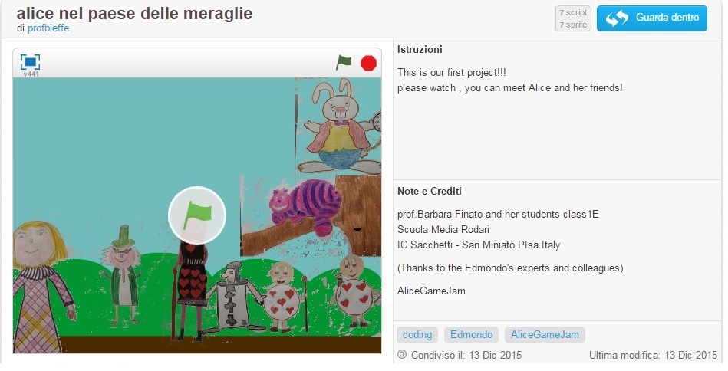The height and width of the screenshot is (371, 728).
Task: Click the Istruzioni heading
Action: point(420,49)
